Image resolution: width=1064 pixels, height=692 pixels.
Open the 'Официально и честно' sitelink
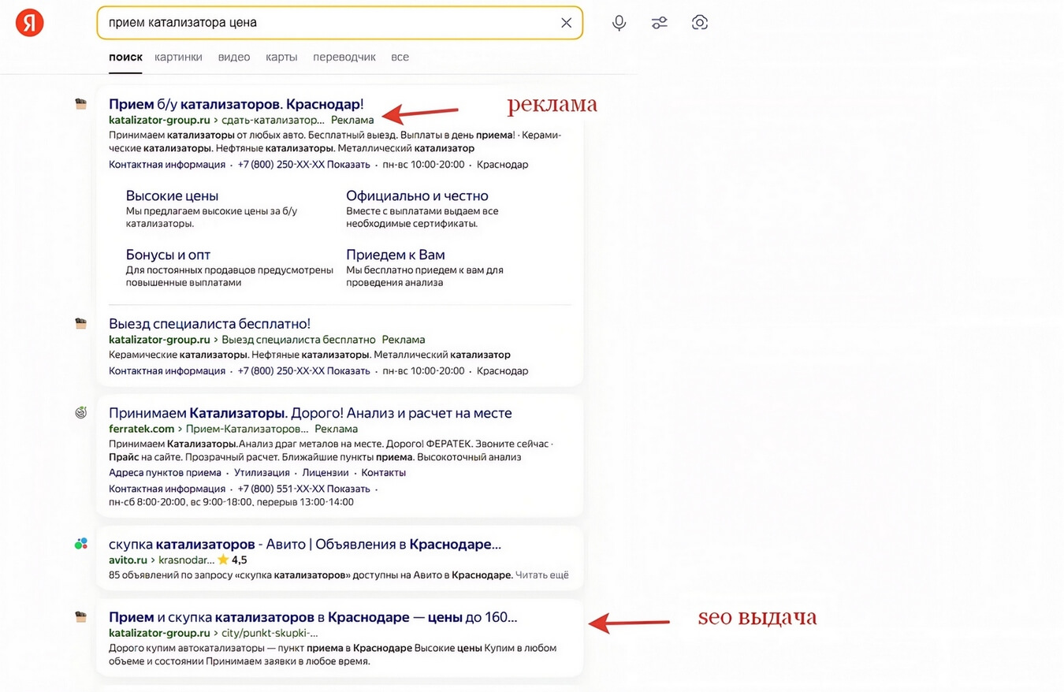[x=417, y=195]
